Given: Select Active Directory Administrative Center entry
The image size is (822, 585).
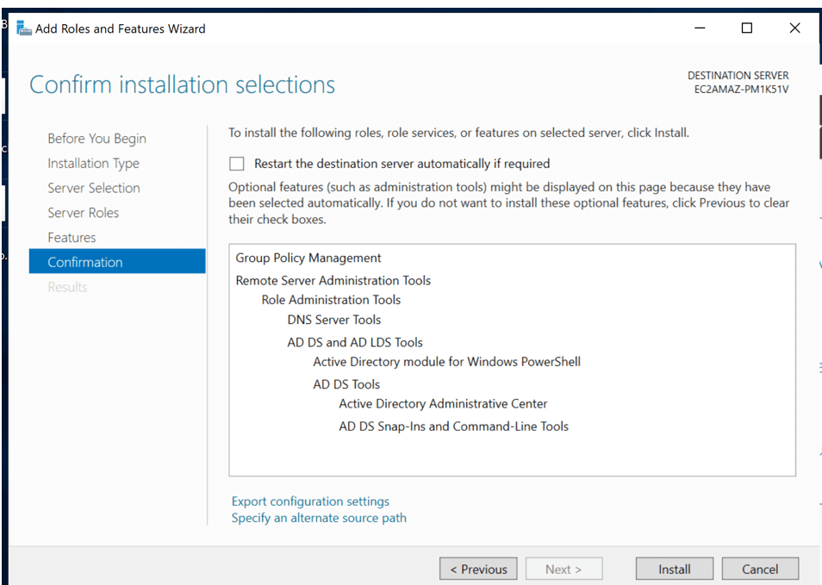Looking at the screenshot, I should click(x=443, y=403).
